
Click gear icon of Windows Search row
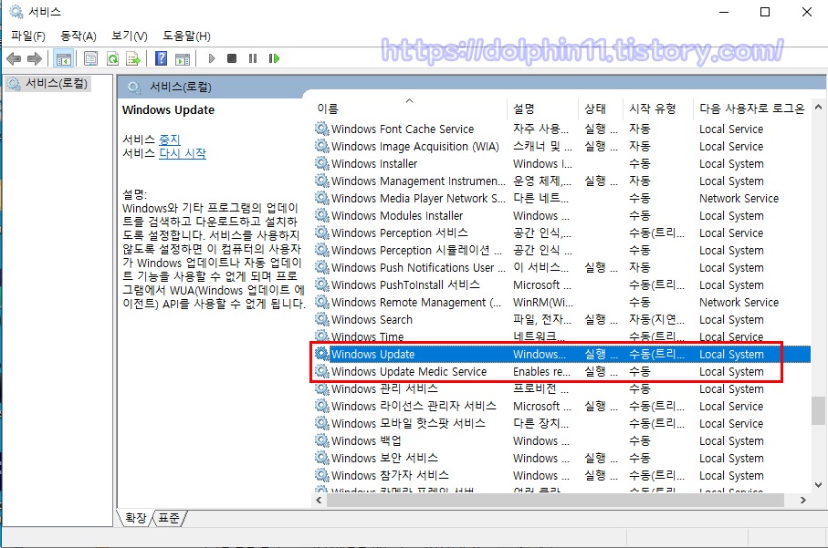tap(322, 319)
